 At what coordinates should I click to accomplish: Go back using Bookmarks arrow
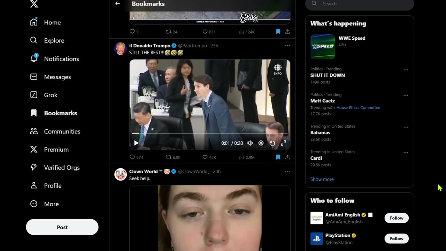point(117,3)
